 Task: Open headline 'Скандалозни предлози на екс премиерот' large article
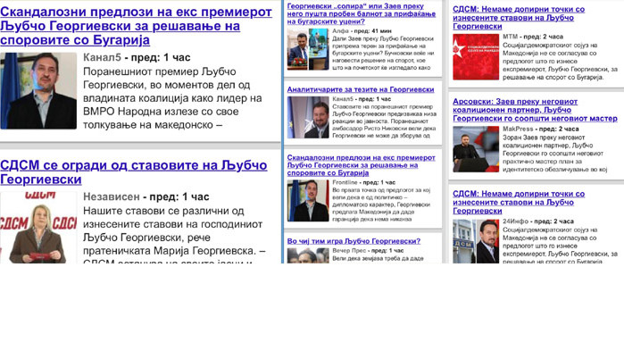click(136, 26)
